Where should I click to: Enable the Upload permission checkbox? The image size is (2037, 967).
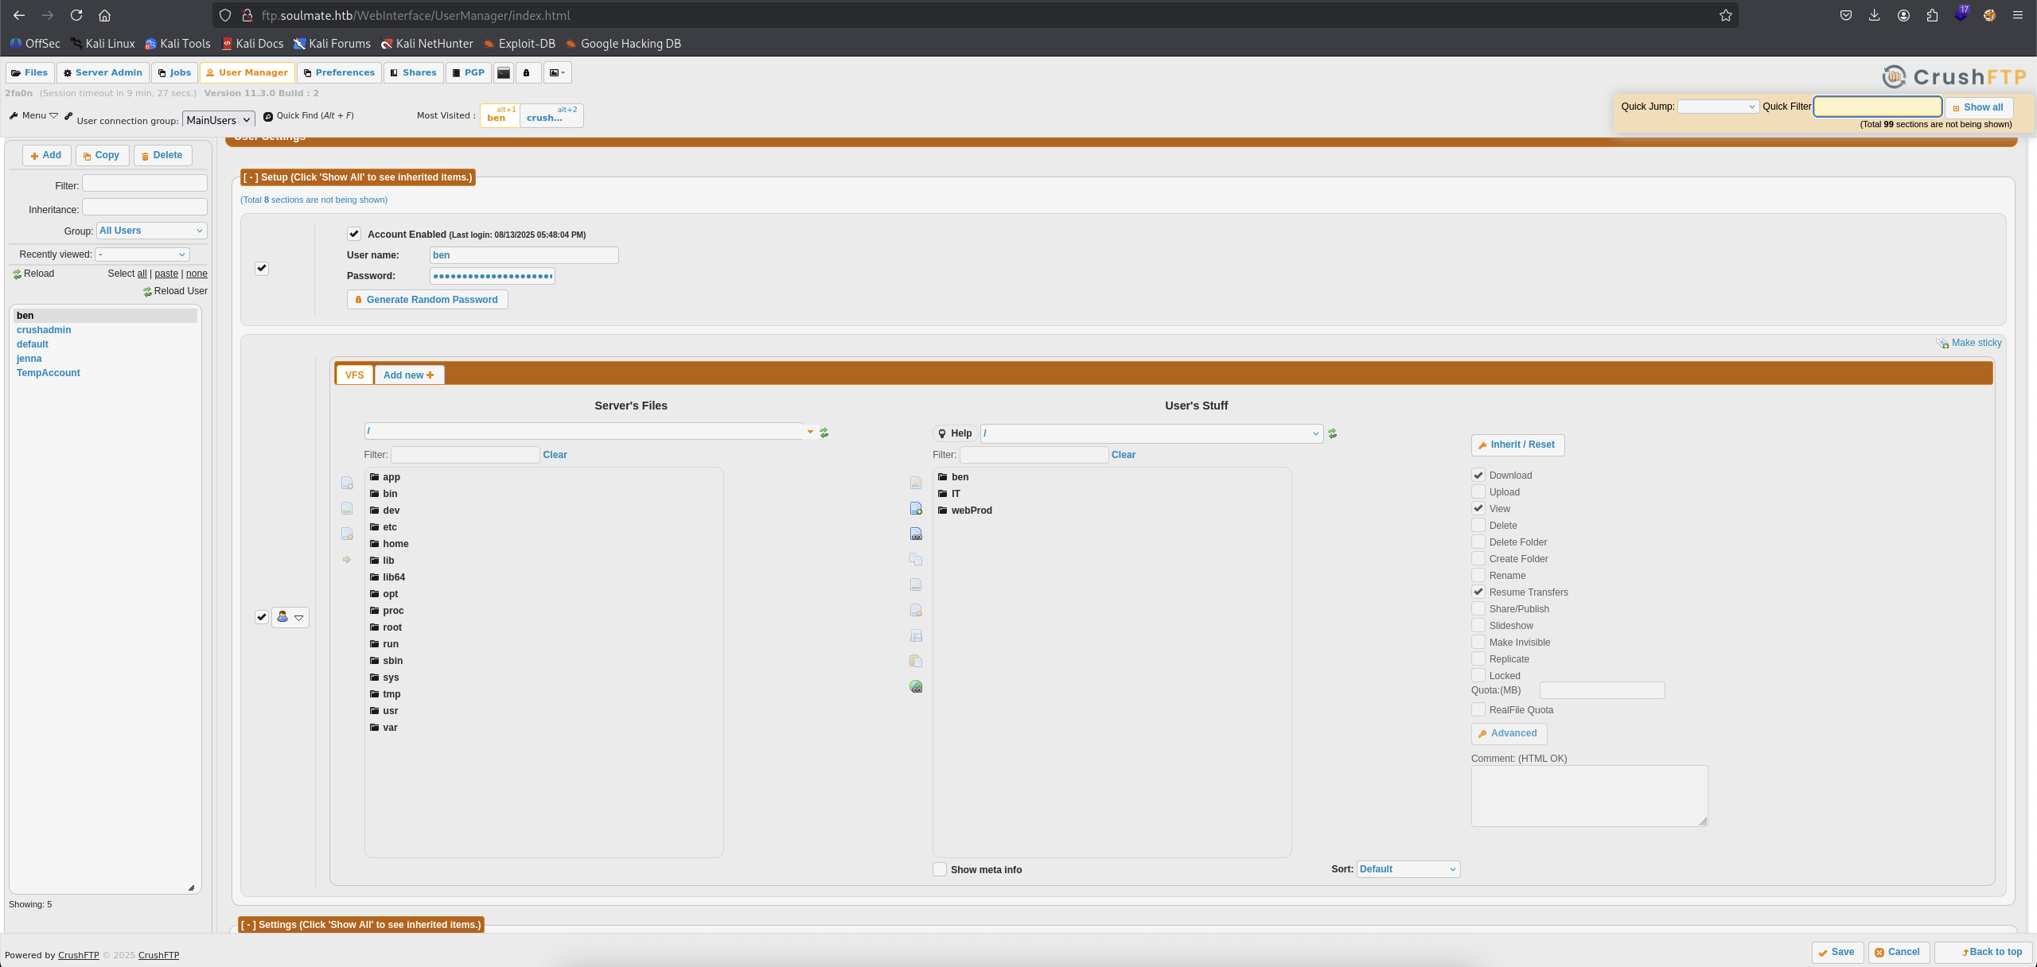click(1478, 491)
